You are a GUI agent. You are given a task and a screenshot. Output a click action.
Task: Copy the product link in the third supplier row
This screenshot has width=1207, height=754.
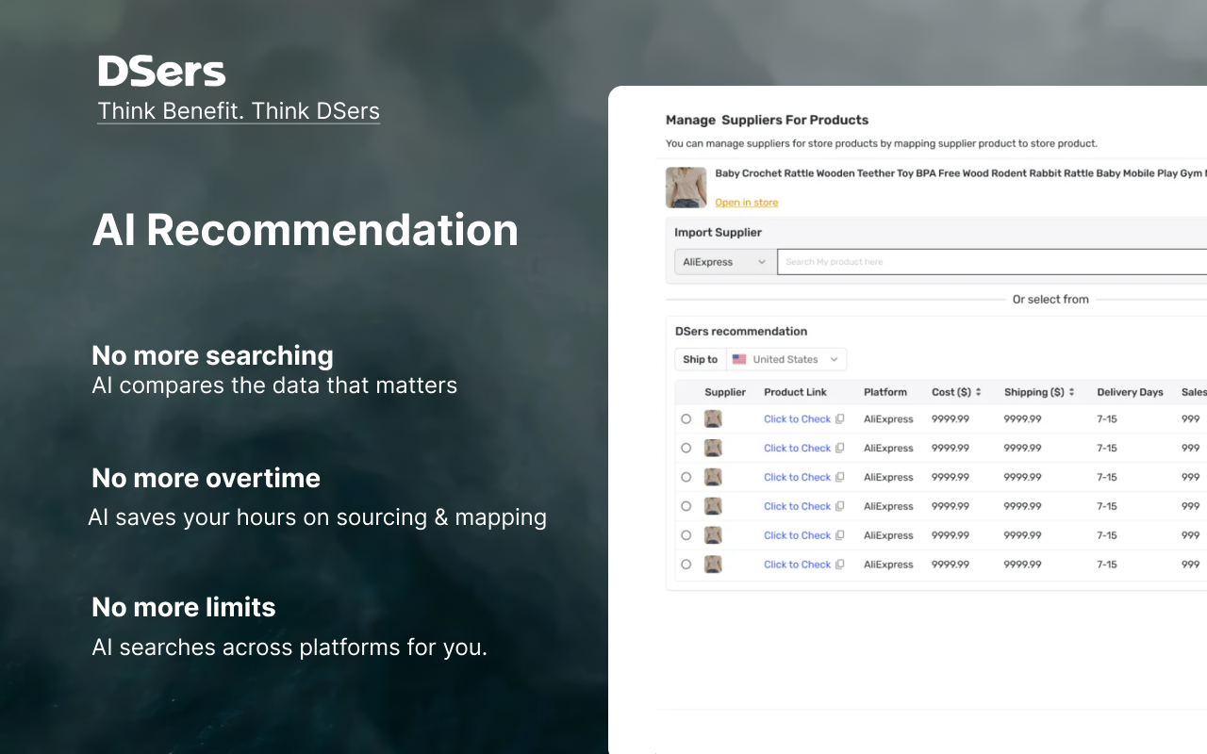click(840, 478)
